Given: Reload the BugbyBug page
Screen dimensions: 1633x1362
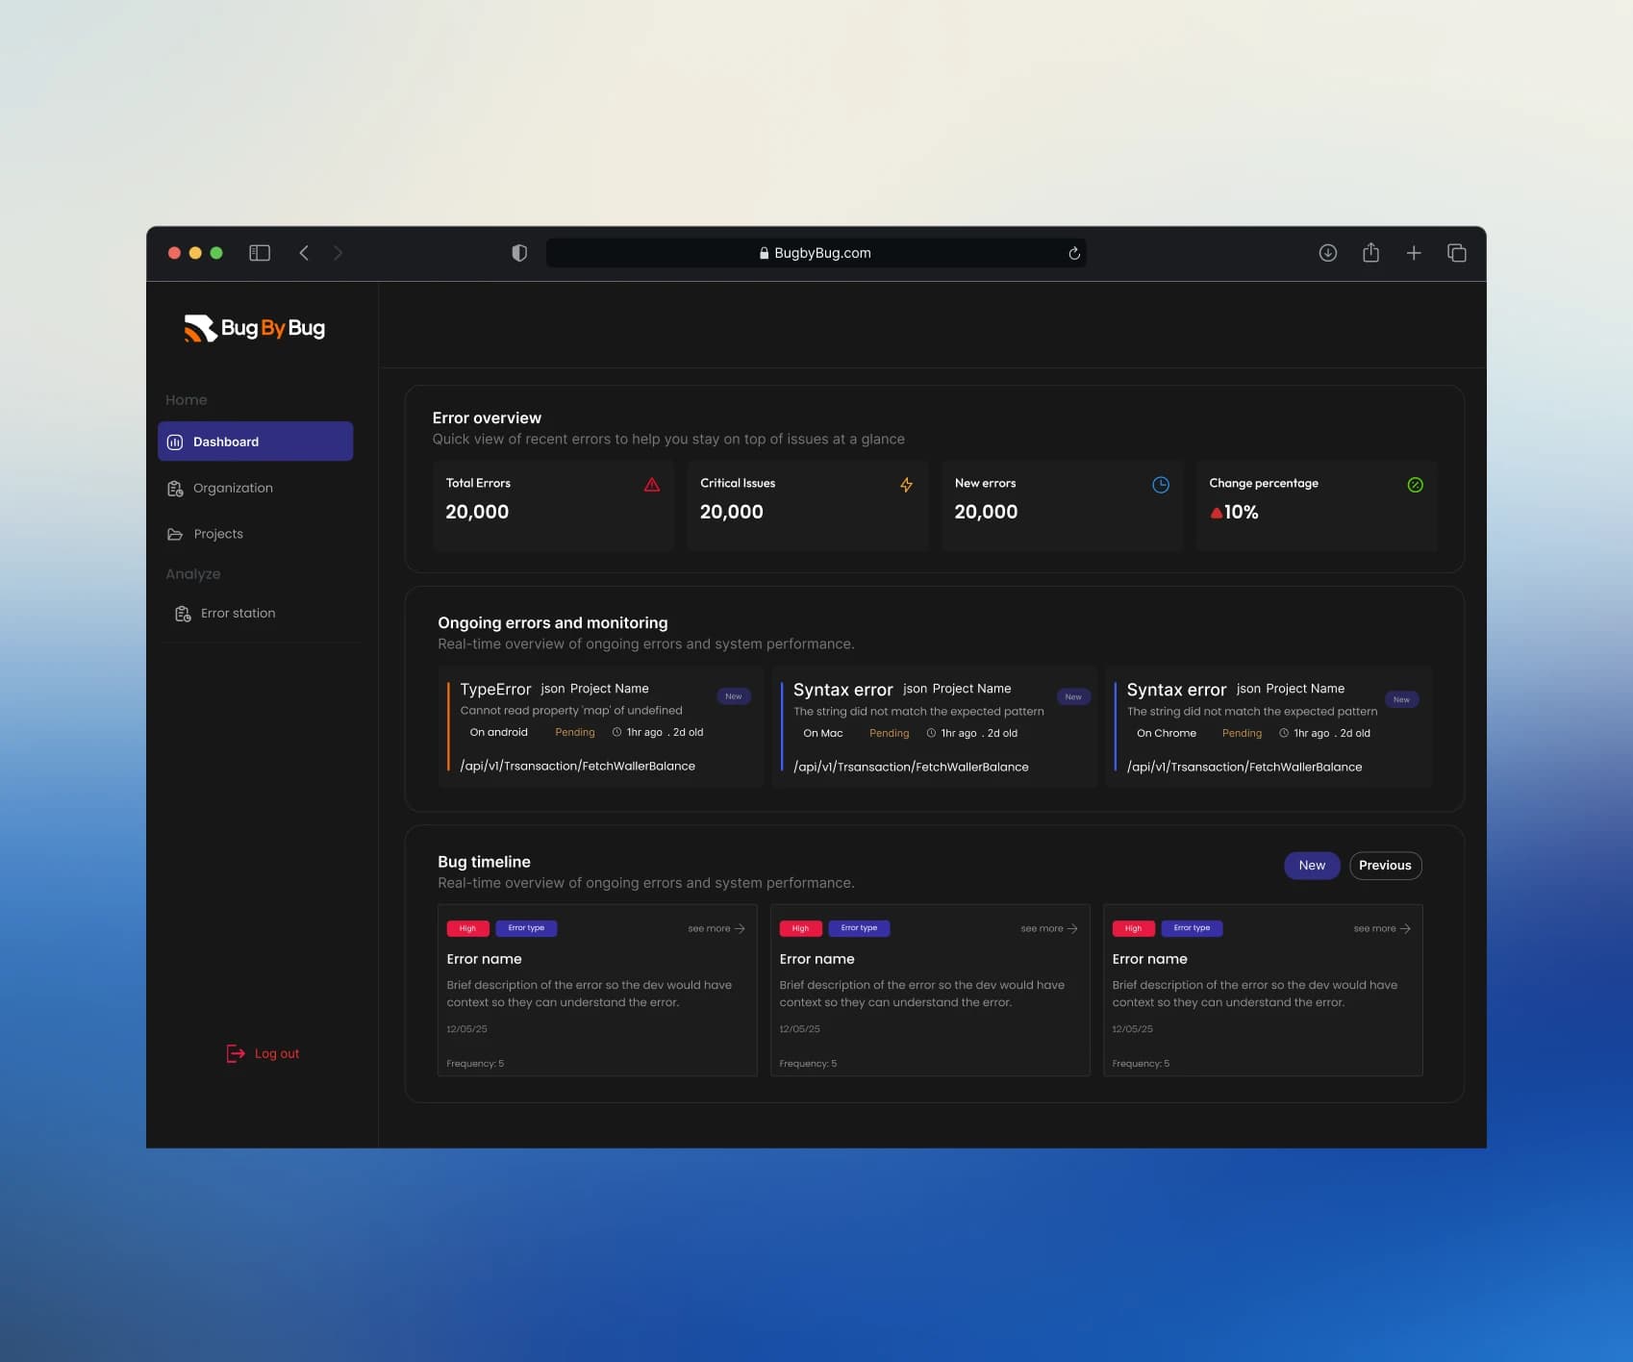Looking at the screenshot, I should tap(1074, 252).
